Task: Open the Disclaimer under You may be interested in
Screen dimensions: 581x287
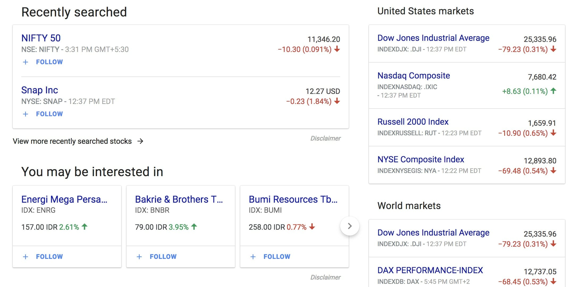Action: tap(325, 277)
